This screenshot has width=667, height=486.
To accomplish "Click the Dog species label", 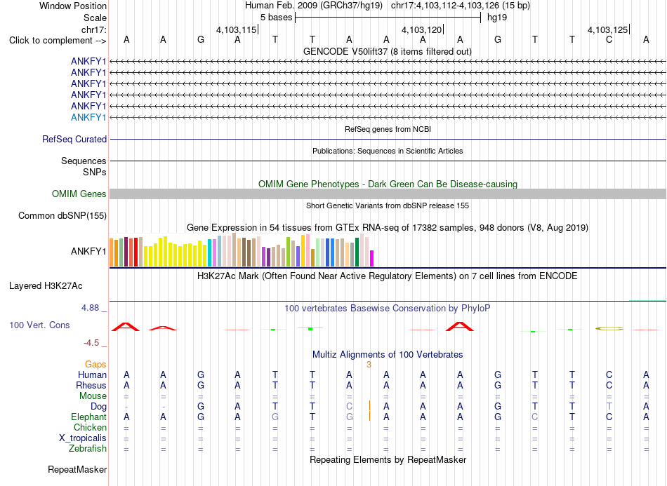I will click(x=98, y=407).
